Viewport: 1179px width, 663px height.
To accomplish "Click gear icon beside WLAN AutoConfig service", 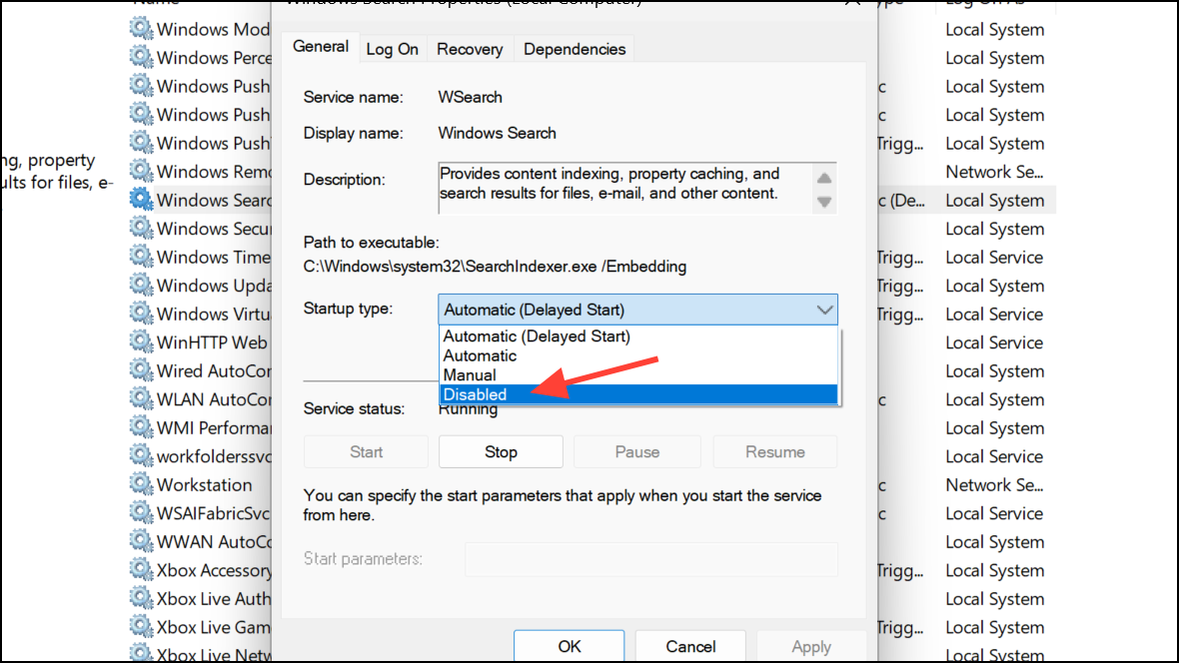I will 141,399.
